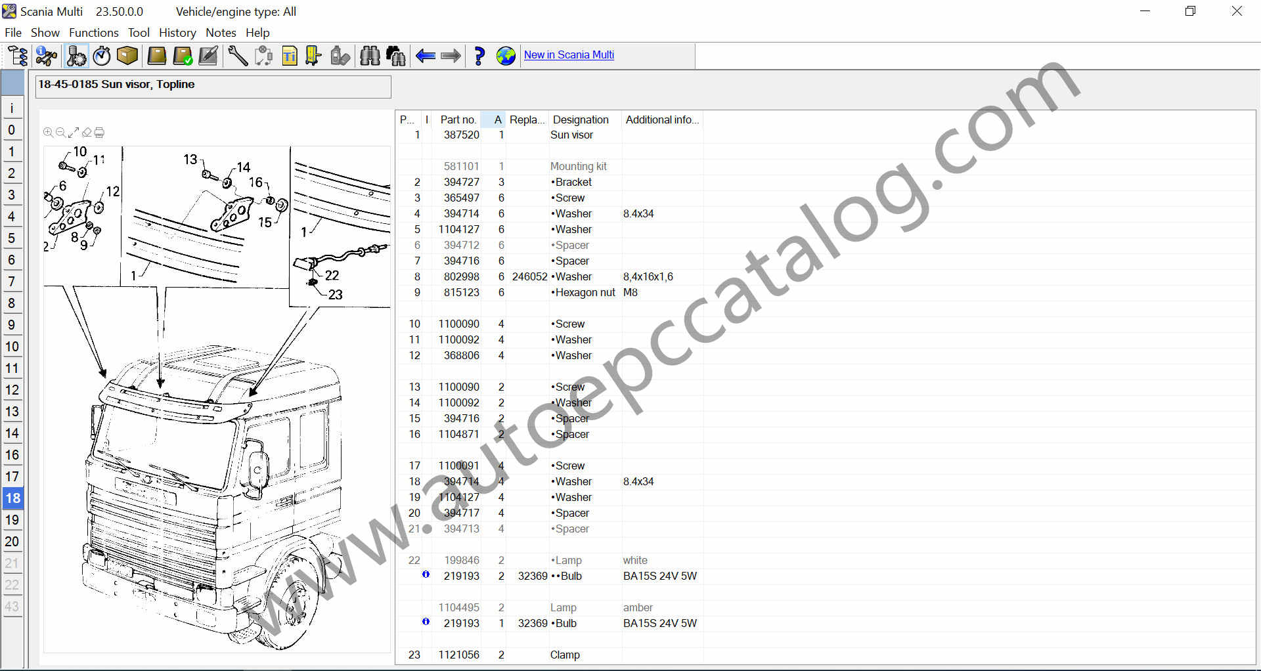Viewport: 1261px width, 671px height.
Task: Click the blue info icon beside bulb 219193 under amber lamp
Action: (x=426, y=622)
